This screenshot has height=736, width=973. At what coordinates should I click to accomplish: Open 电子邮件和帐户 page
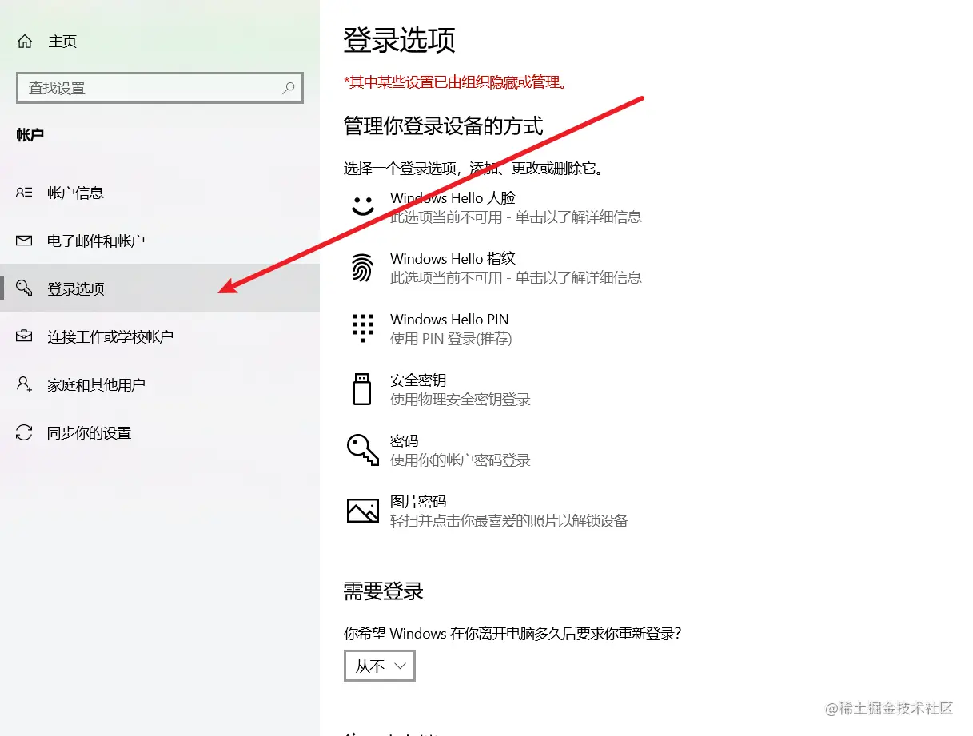click(160, 241)
